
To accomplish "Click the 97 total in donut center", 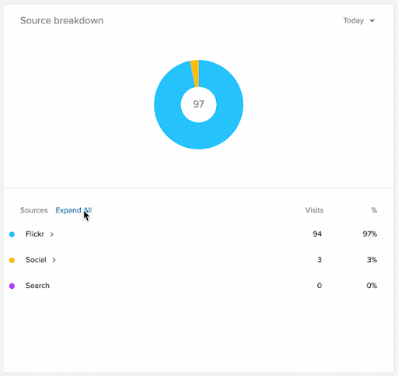I will pyautogui.click(x=198, y=104).
